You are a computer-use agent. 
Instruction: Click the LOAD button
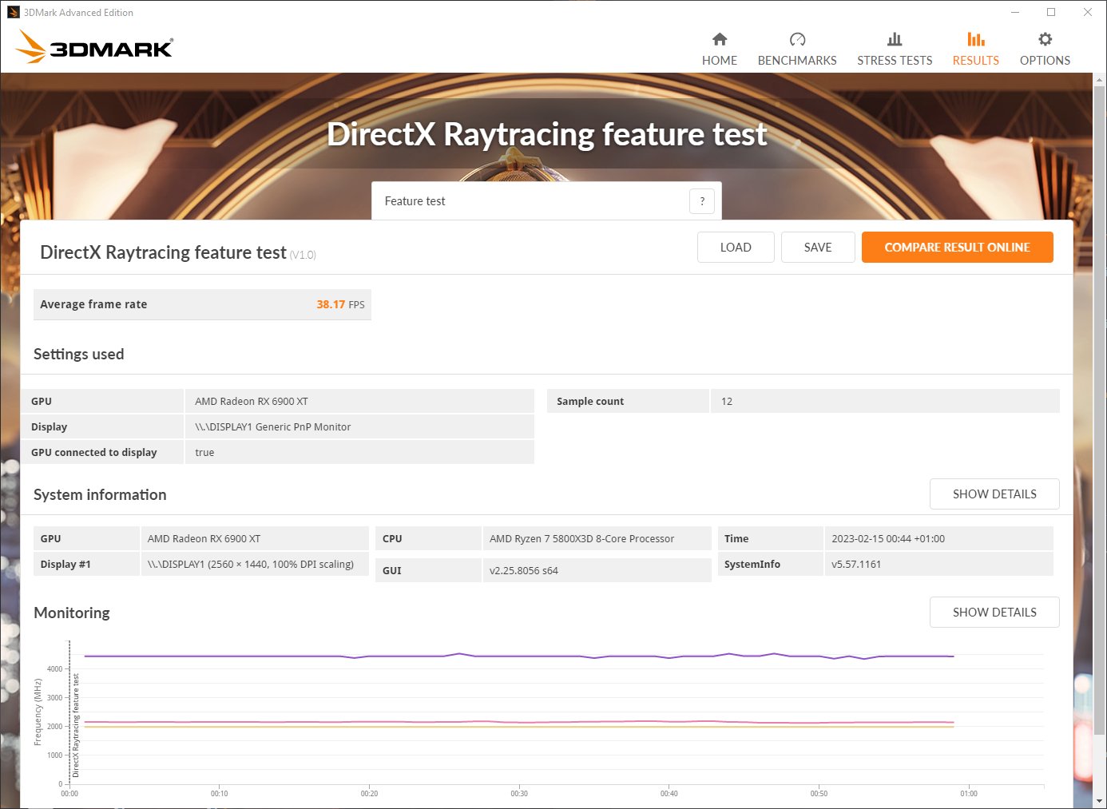coord(736,248)
